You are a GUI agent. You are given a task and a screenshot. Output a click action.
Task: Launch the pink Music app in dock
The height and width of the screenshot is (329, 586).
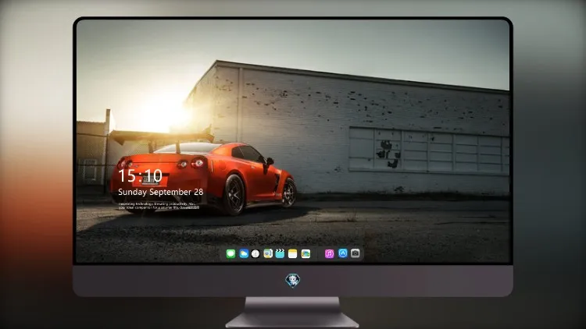click(329, 253)
